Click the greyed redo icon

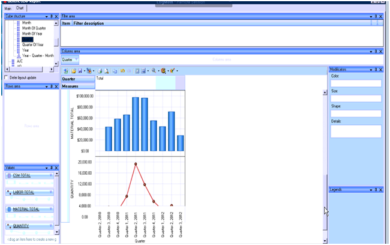tap(129, 71)
